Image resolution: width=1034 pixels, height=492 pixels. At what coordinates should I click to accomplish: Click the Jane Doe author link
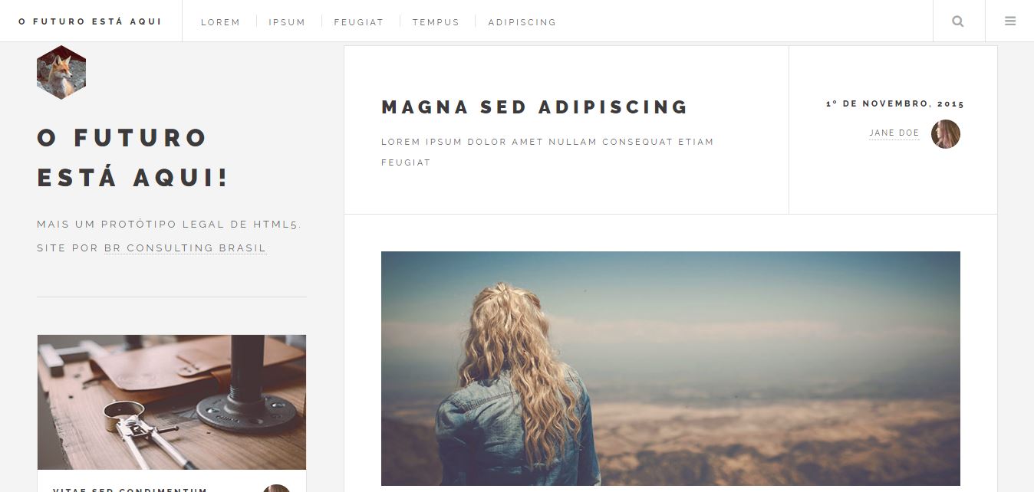(x=894, y=133)
